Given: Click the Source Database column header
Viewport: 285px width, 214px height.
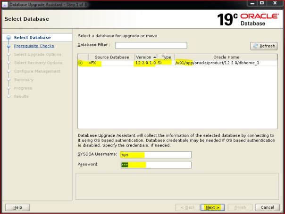Looking at the screenshot, I should tap(111, 57).
